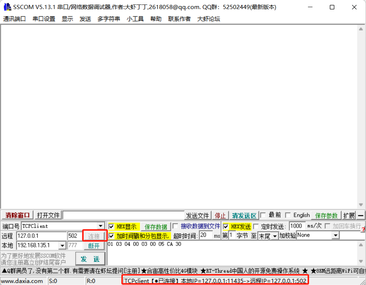Open the 帮助 menu
The width and height of the screenshot is (366, 285).
click(156, 19)
